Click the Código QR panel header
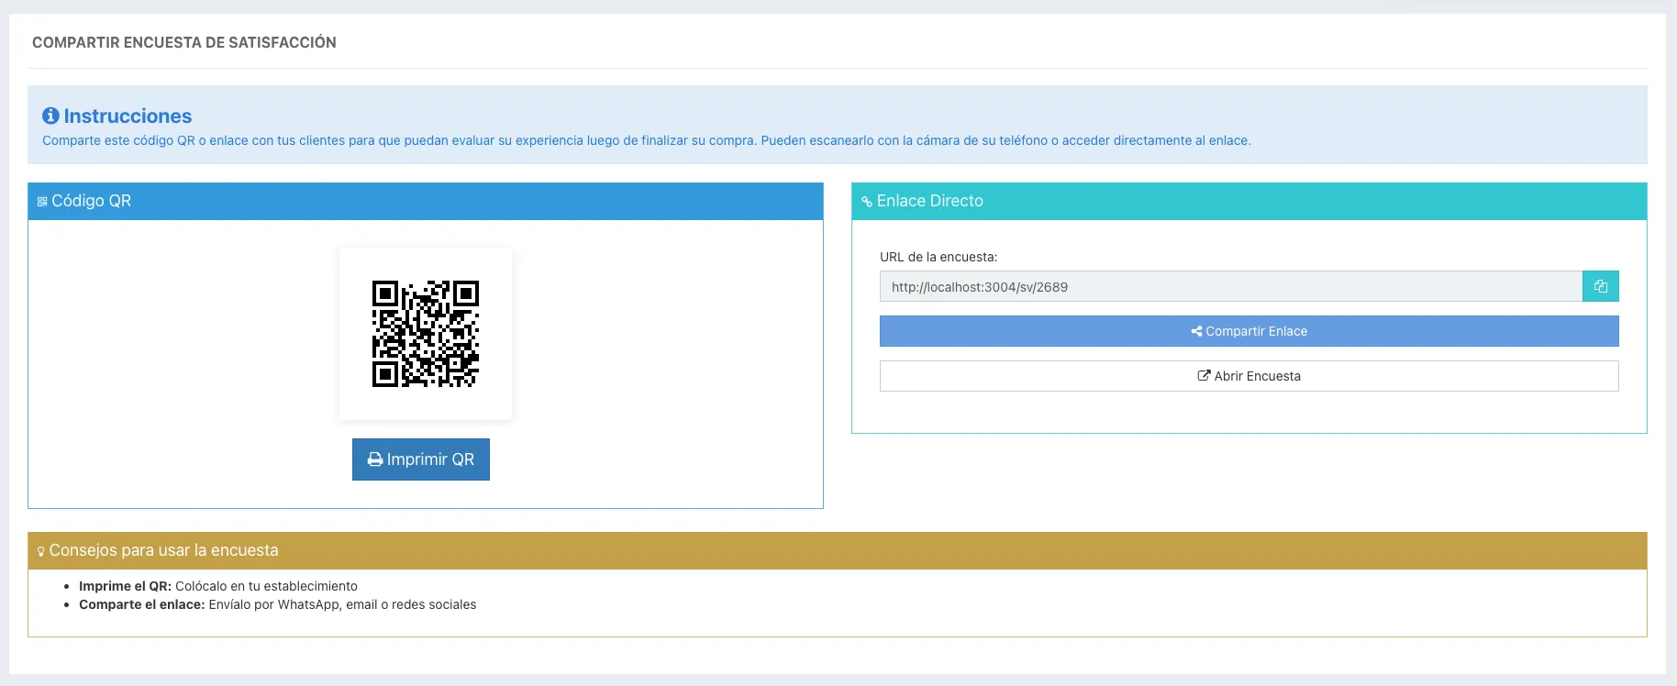 point(426,201)
